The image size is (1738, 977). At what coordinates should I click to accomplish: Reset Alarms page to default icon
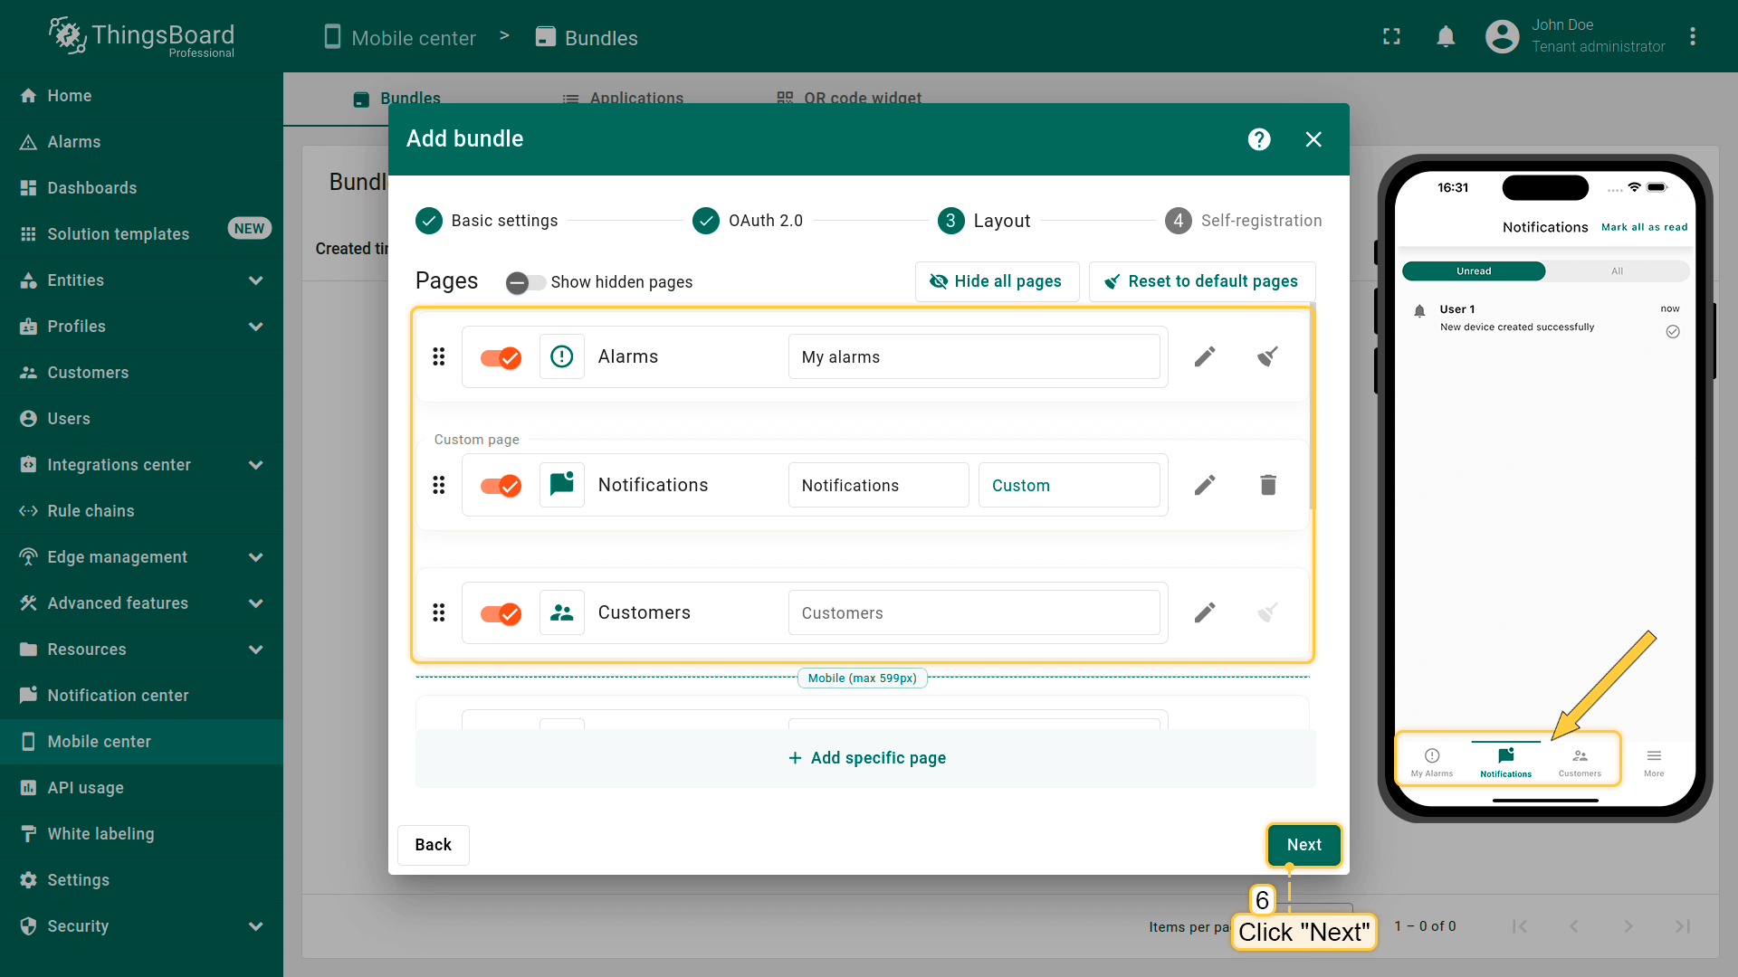1267,356
